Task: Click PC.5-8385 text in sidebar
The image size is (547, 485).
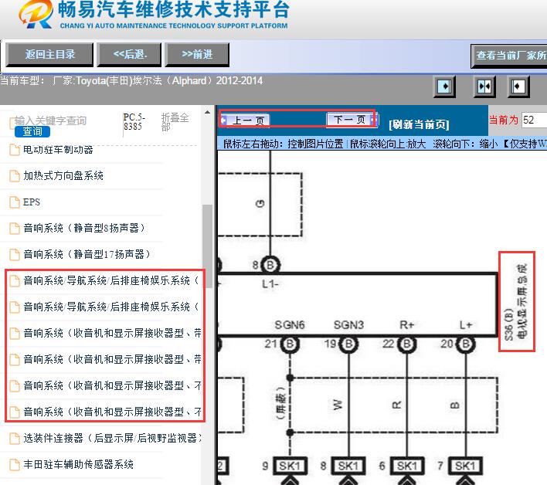Action: 134,122
